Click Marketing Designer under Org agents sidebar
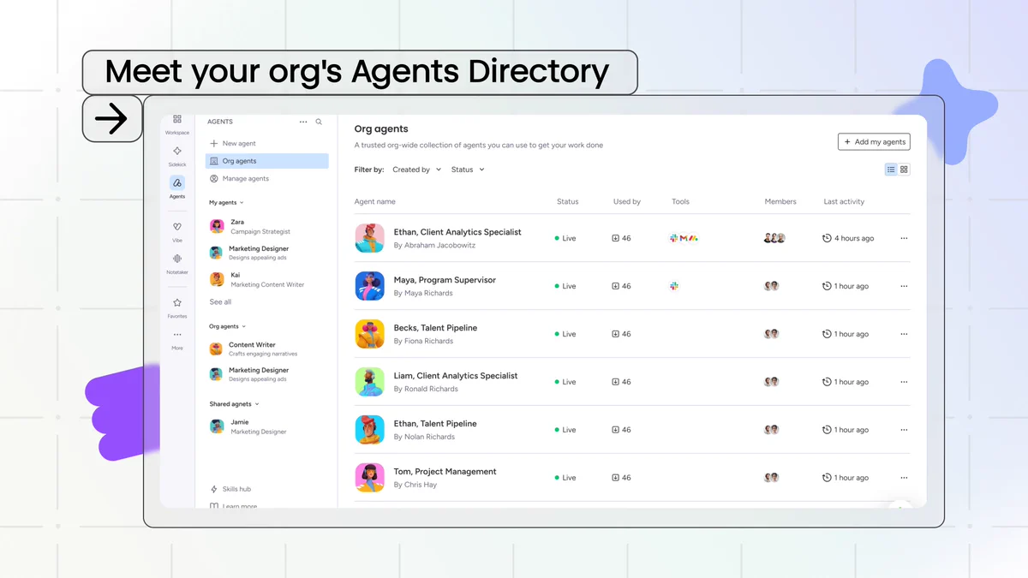Image resolution: width=1028 pixels, height=578 pixels. tap(249, 374)
